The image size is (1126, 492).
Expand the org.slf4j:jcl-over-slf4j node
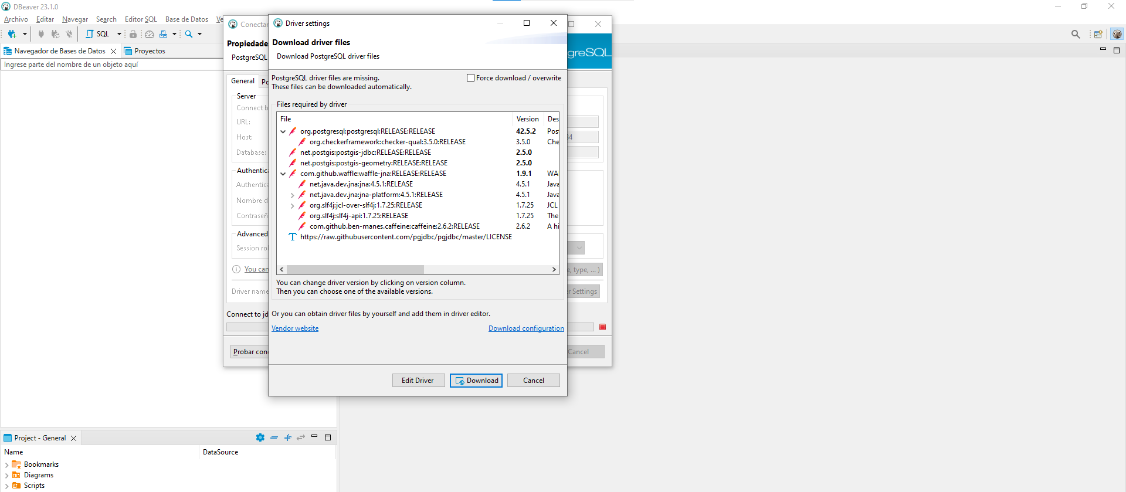click(x=293, y=205)
